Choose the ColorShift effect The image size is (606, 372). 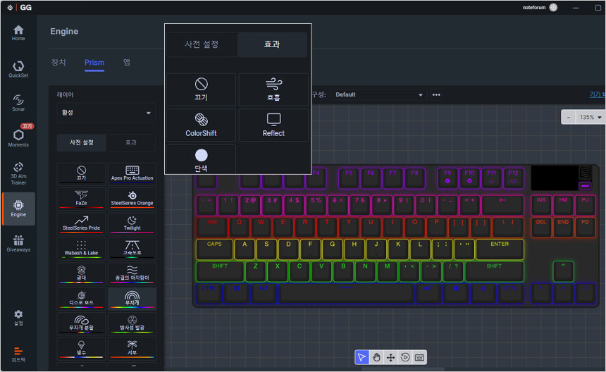pyautogui.click(x=201, y=125)
